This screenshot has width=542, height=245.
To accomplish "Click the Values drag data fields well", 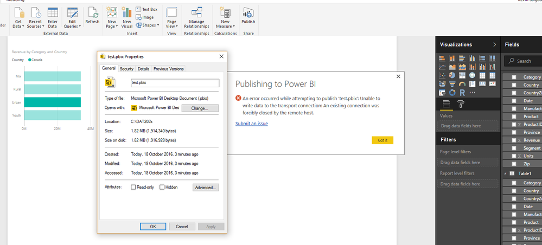I will (x=468, y=126).
